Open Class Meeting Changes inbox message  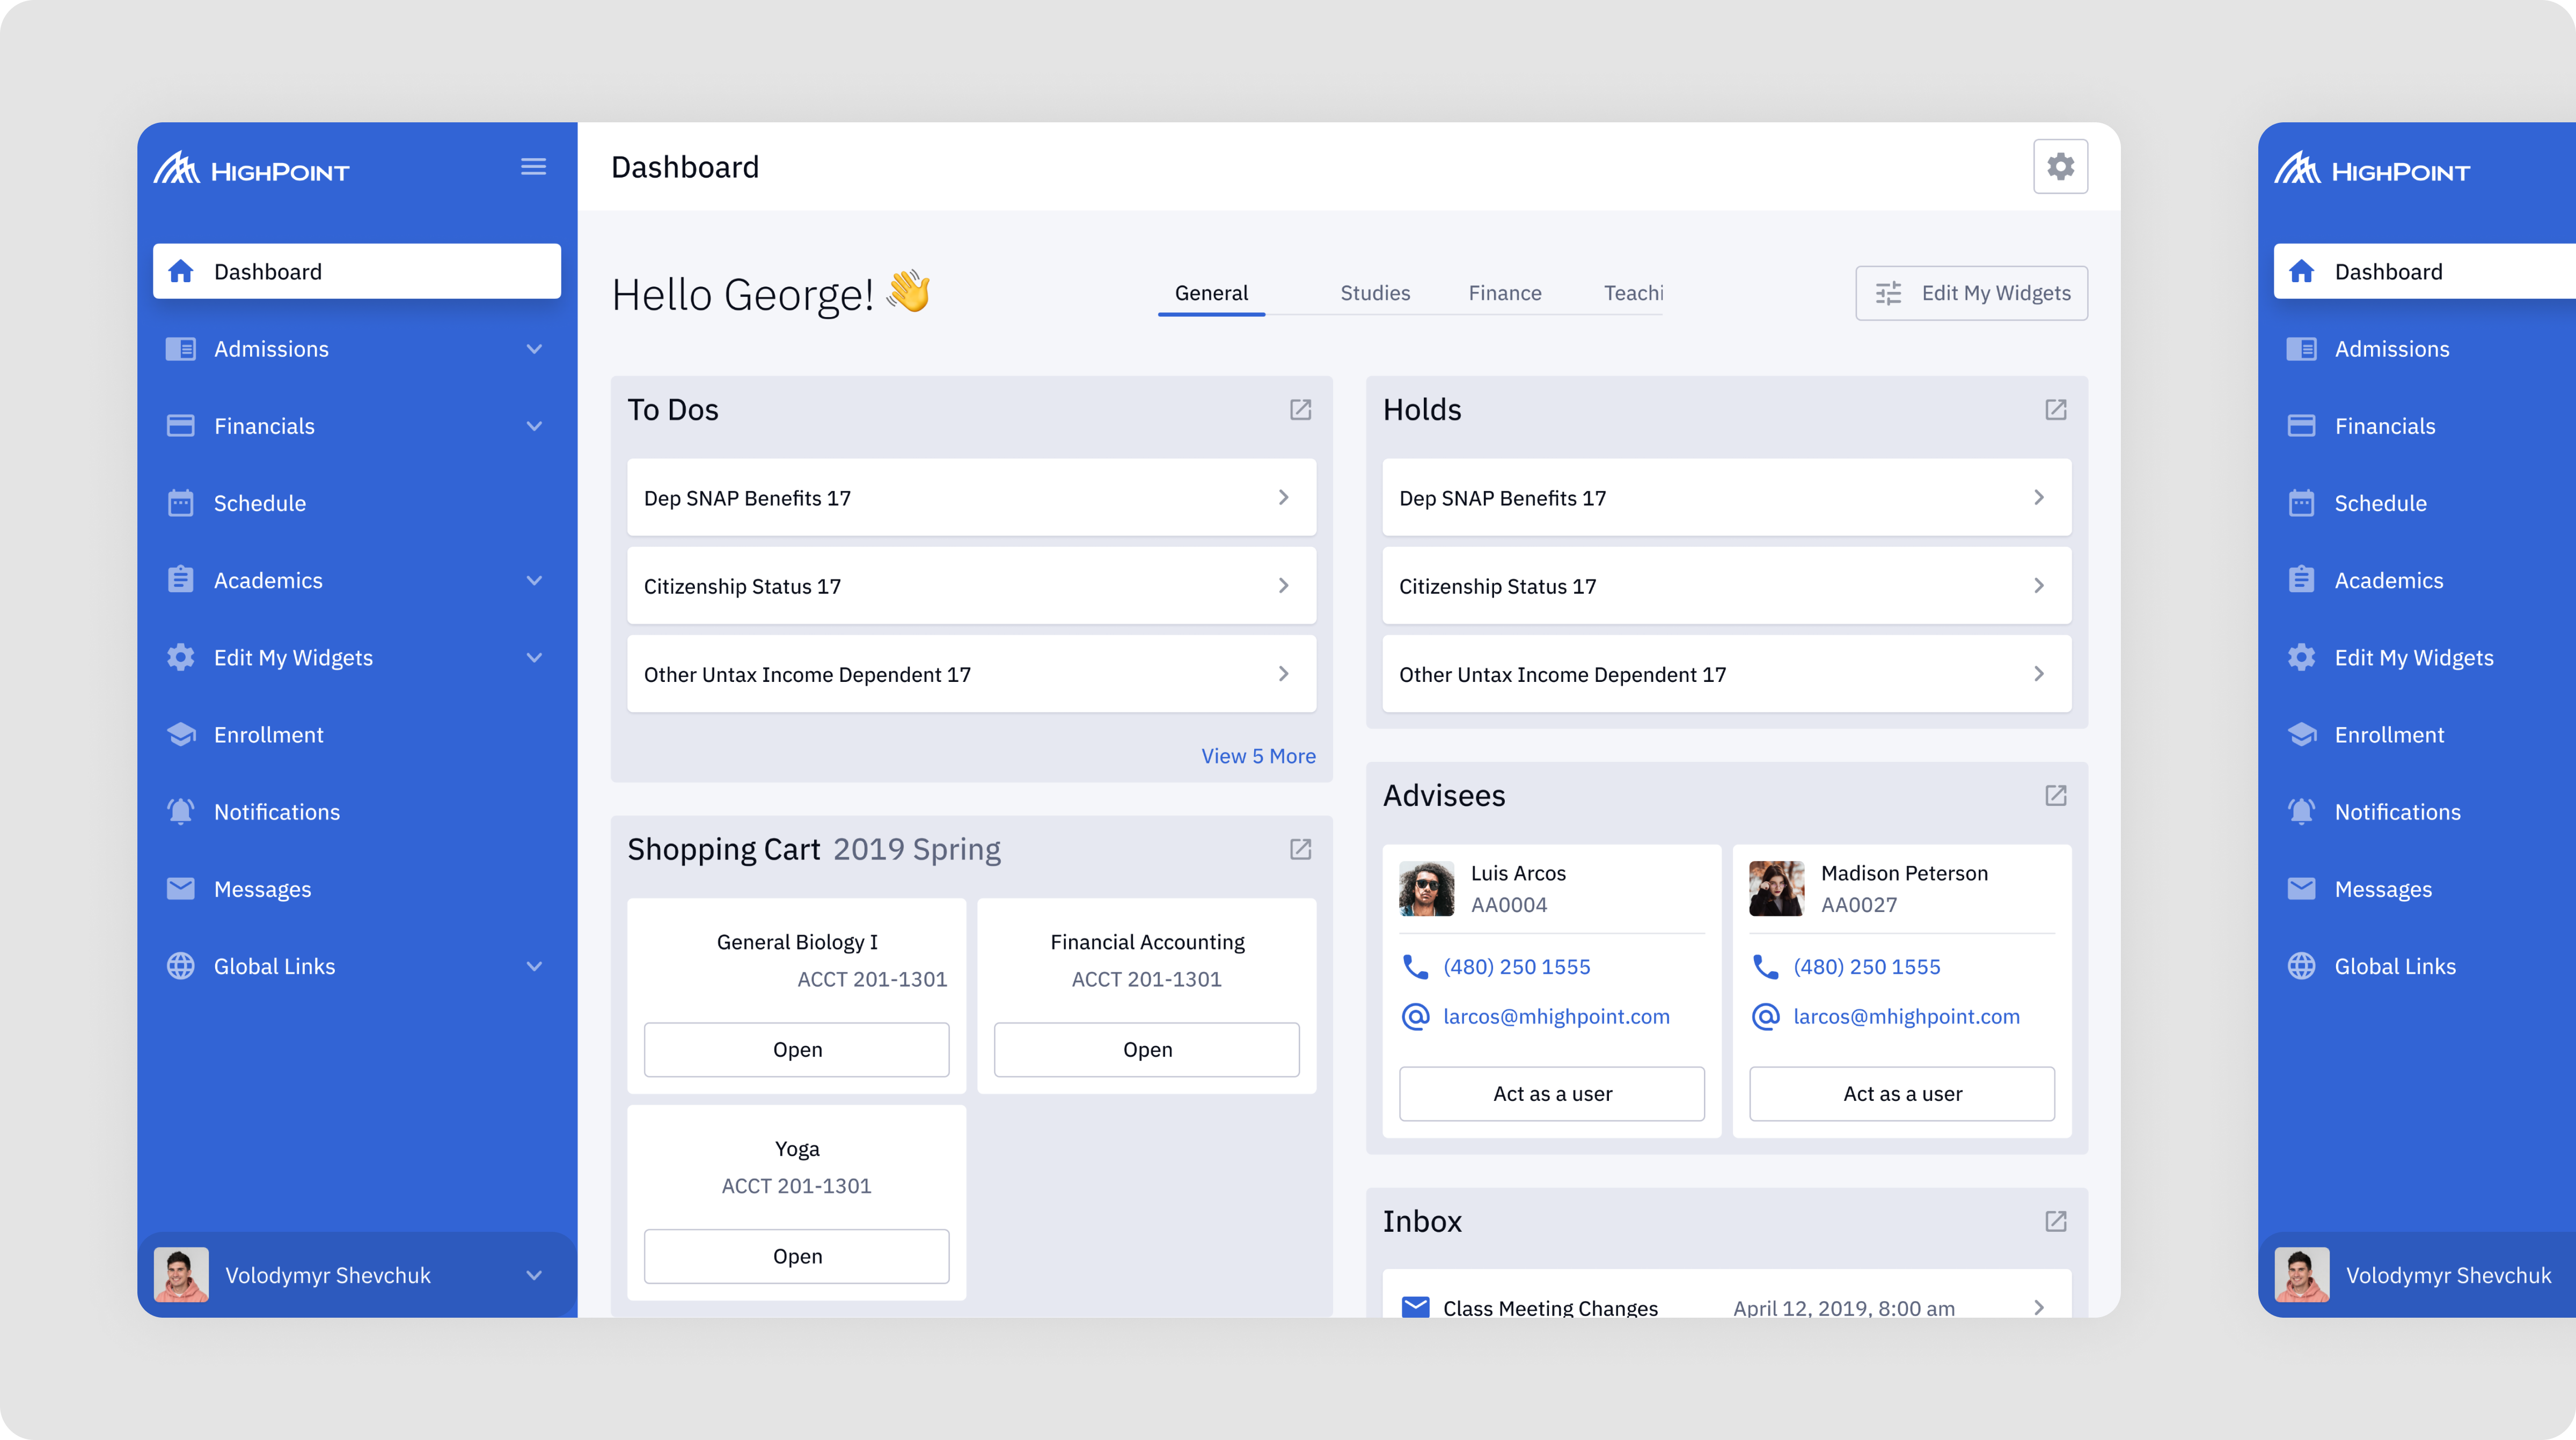[x=1726, y=1295]
